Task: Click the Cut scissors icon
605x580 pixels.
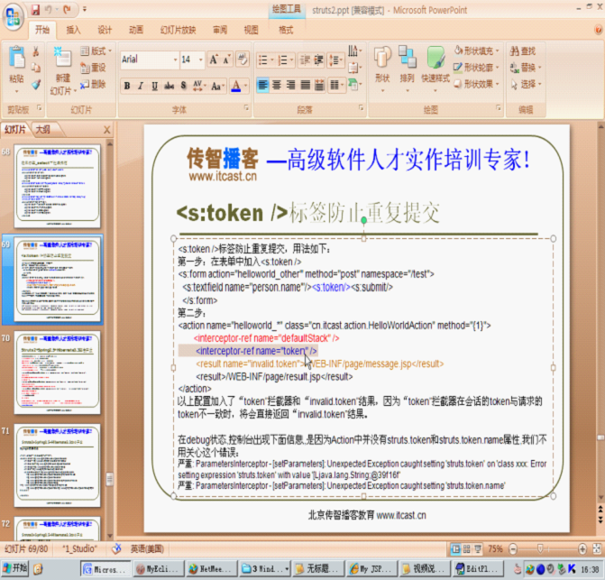Action: coord(36,51)
